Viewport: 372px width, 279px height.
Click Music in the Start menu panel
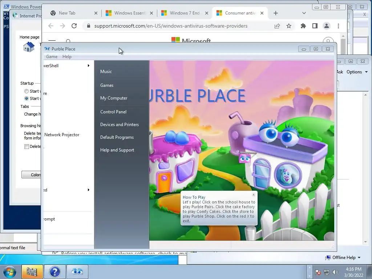tap(106, 72)
